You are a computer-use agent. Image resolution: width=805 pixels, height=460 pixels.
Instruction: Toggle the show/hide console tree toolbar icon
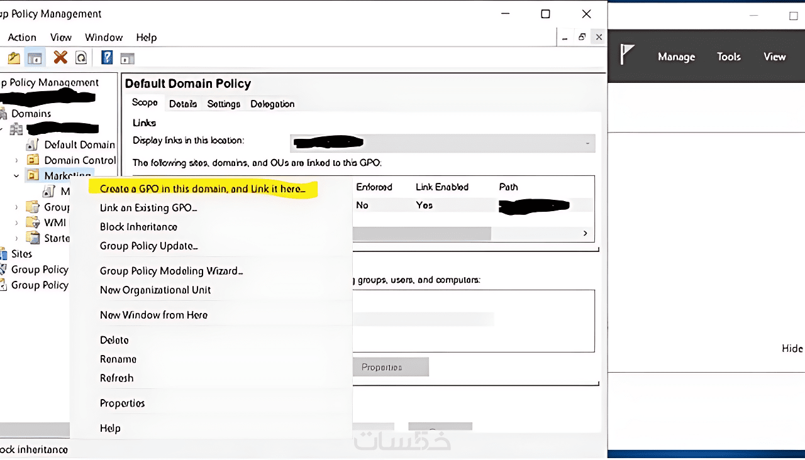[x=35, y=58]
